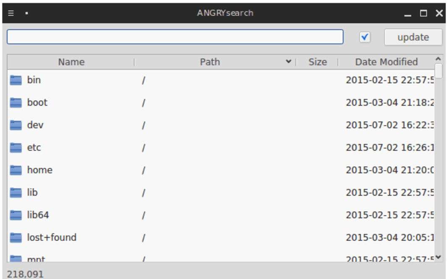Click the scrollbar up arrow
Screen dimensions: 448x279
click(439, 59)
